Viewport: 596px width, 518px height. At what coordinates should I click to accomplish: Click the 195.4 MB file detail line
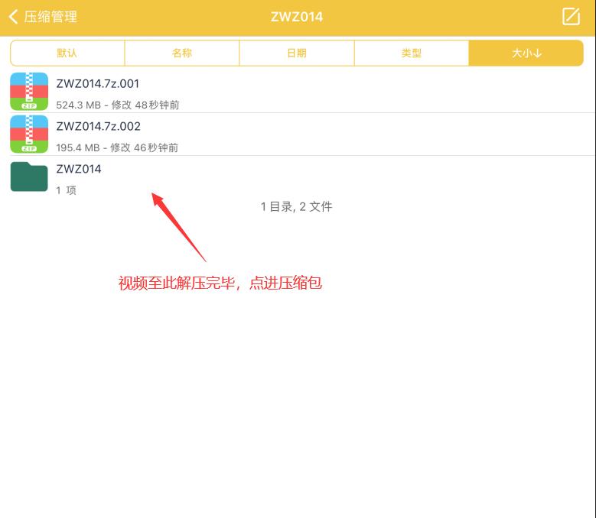[x=118, y=147]
